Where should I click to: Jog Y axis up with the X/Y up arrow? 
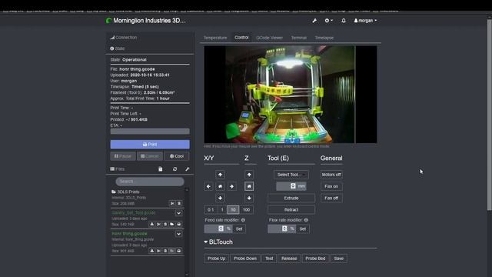220,175
